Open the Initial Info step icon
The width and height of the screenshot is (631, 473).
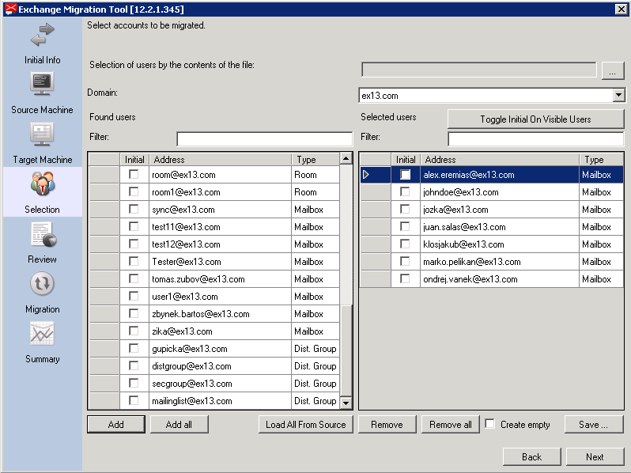(42, 35)
